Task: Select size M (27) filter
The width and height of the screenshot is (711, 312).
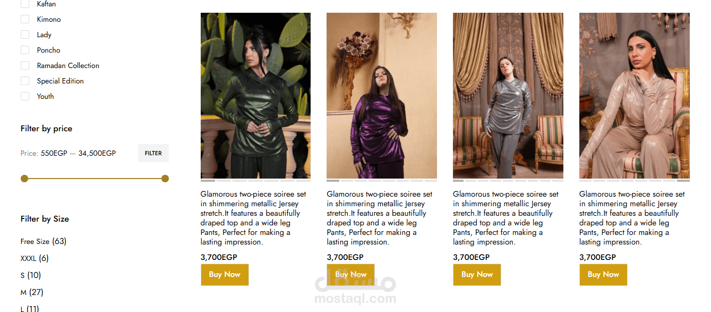Action: pos(32,292)
